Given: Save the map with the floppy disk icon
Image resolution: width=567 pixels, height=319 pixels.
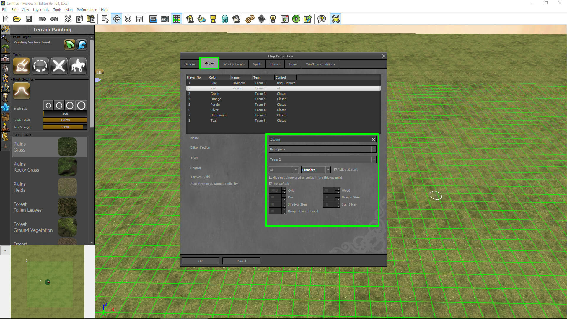Looking at the screenshot, I should pyautogui.click(x=29, y=19).
